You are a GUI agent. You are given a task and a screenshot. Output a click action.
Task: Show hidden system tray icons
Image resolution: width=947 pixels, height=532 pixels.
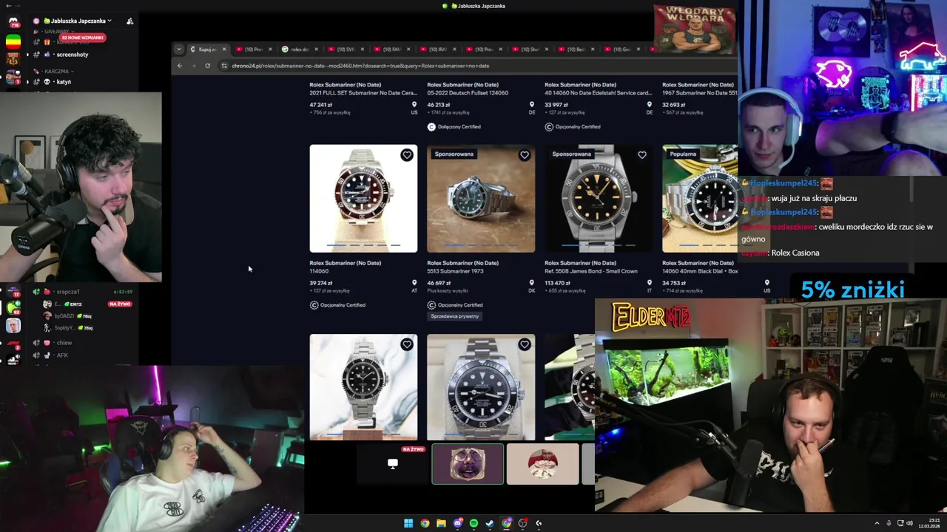pyautogui.click(x=877, y=523)
